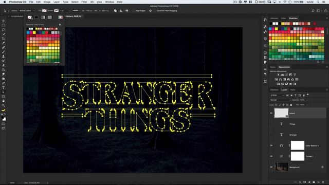The height and width of the screenshot is (185, 329).
Task: Open the Layer menu
Action: point(57,2)
